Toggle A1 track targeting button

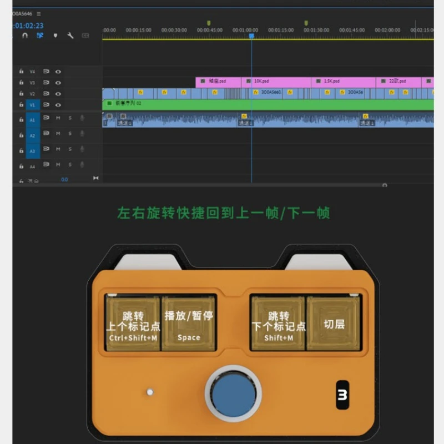click(x=33, y=120)
